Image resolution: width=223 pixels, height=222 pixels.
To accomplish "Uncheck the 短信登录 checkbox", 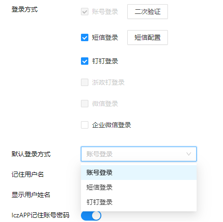I will [x=85, y=37].
